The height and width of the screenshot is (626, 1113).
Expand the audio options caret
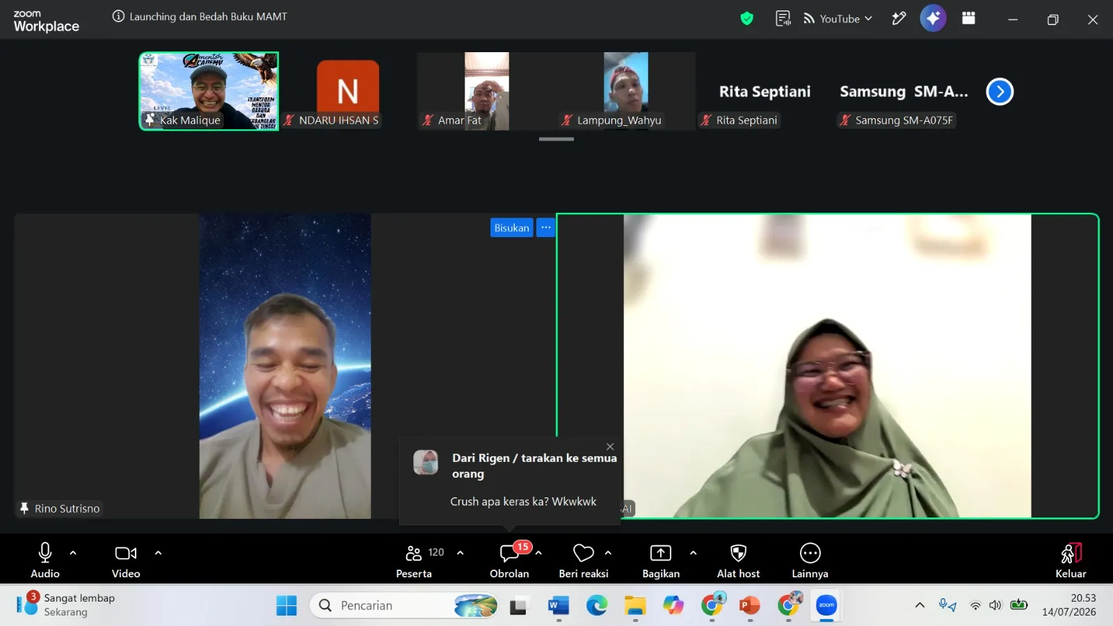pyautogui.click(x=73, y=553)
